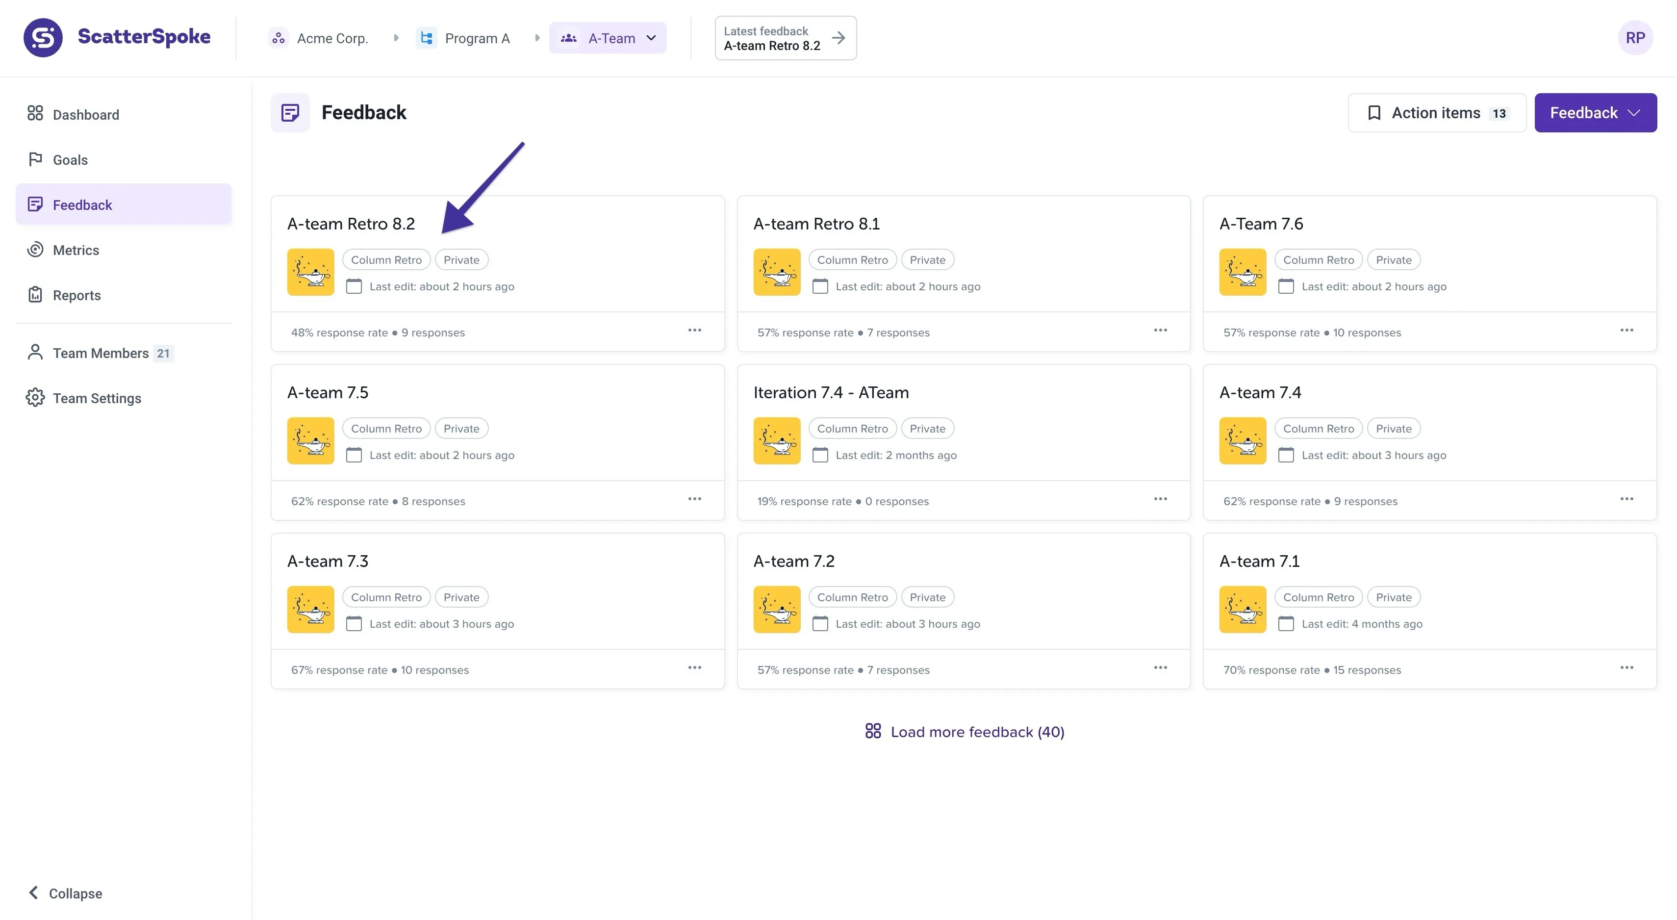This screenshot has height=920, width=1677.
Task: Select the Dashboard grid icon in sidebar
Action: [36, 114]
